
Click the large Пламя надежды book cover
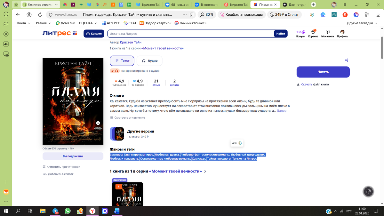[73, 101]
